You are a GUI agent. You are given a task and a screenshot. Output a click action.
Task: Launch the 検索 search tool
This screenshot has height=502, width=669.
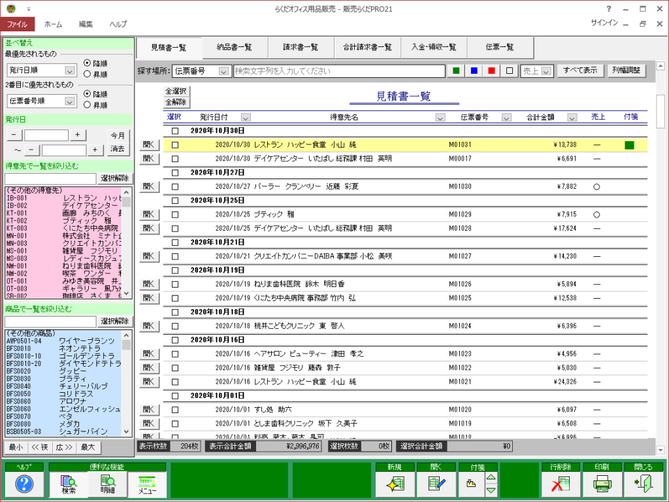coord(68,484)
